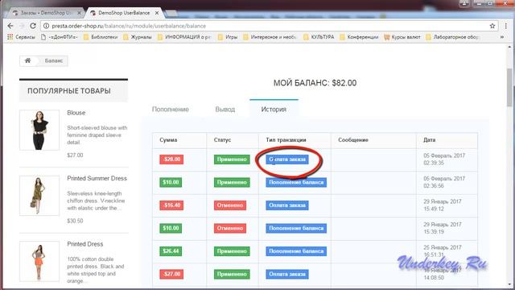The image size is (515, 290).
Task: Bookmark page with the star icon
Action: [x=492, y=26]
